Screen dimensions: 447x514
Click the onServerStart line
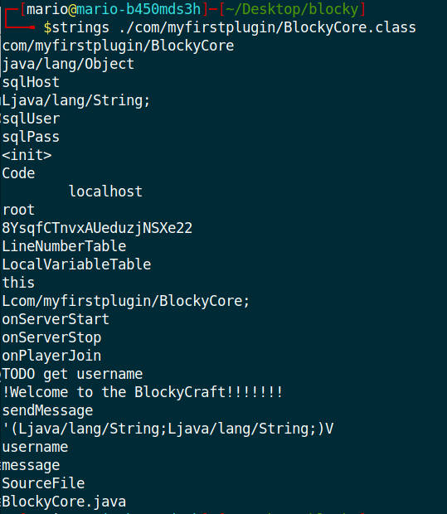56,319
